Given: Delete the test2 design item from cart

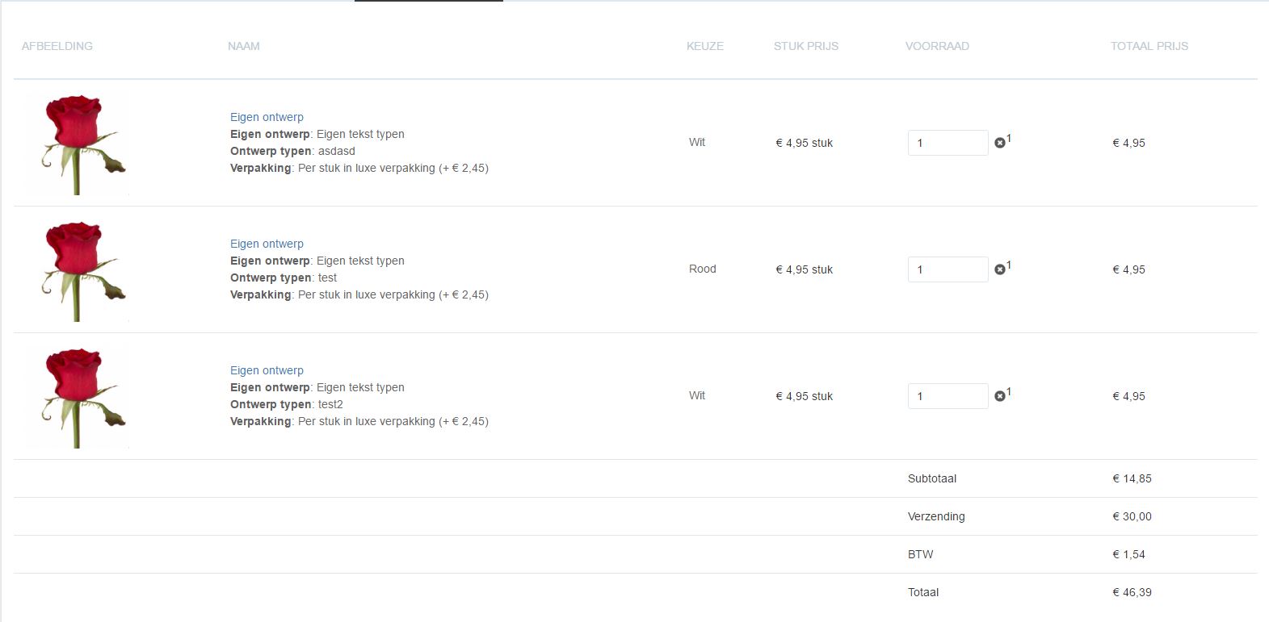Looking at the screenshot, I should (1000, 396).
